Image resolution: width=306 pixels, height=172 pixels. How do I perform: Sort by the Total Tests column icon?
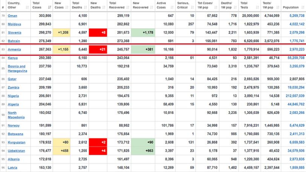coord(257,8)
